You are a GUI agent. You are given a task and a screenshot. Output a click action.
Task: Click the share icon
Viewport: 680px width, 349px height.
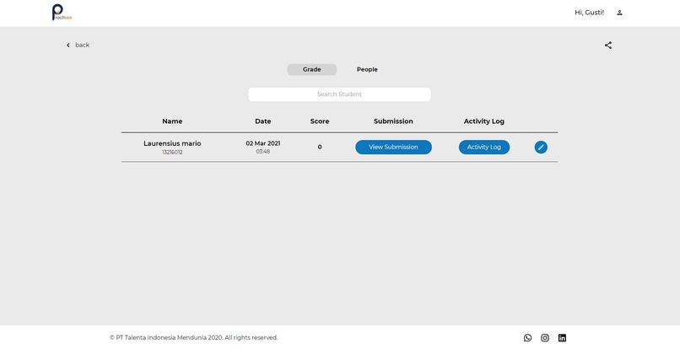point(608,45)
